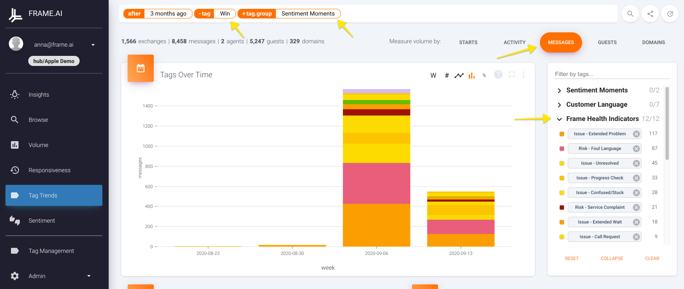684x289 pixels.
Task: Open the Tag Trends page
Action: (54, 195)
